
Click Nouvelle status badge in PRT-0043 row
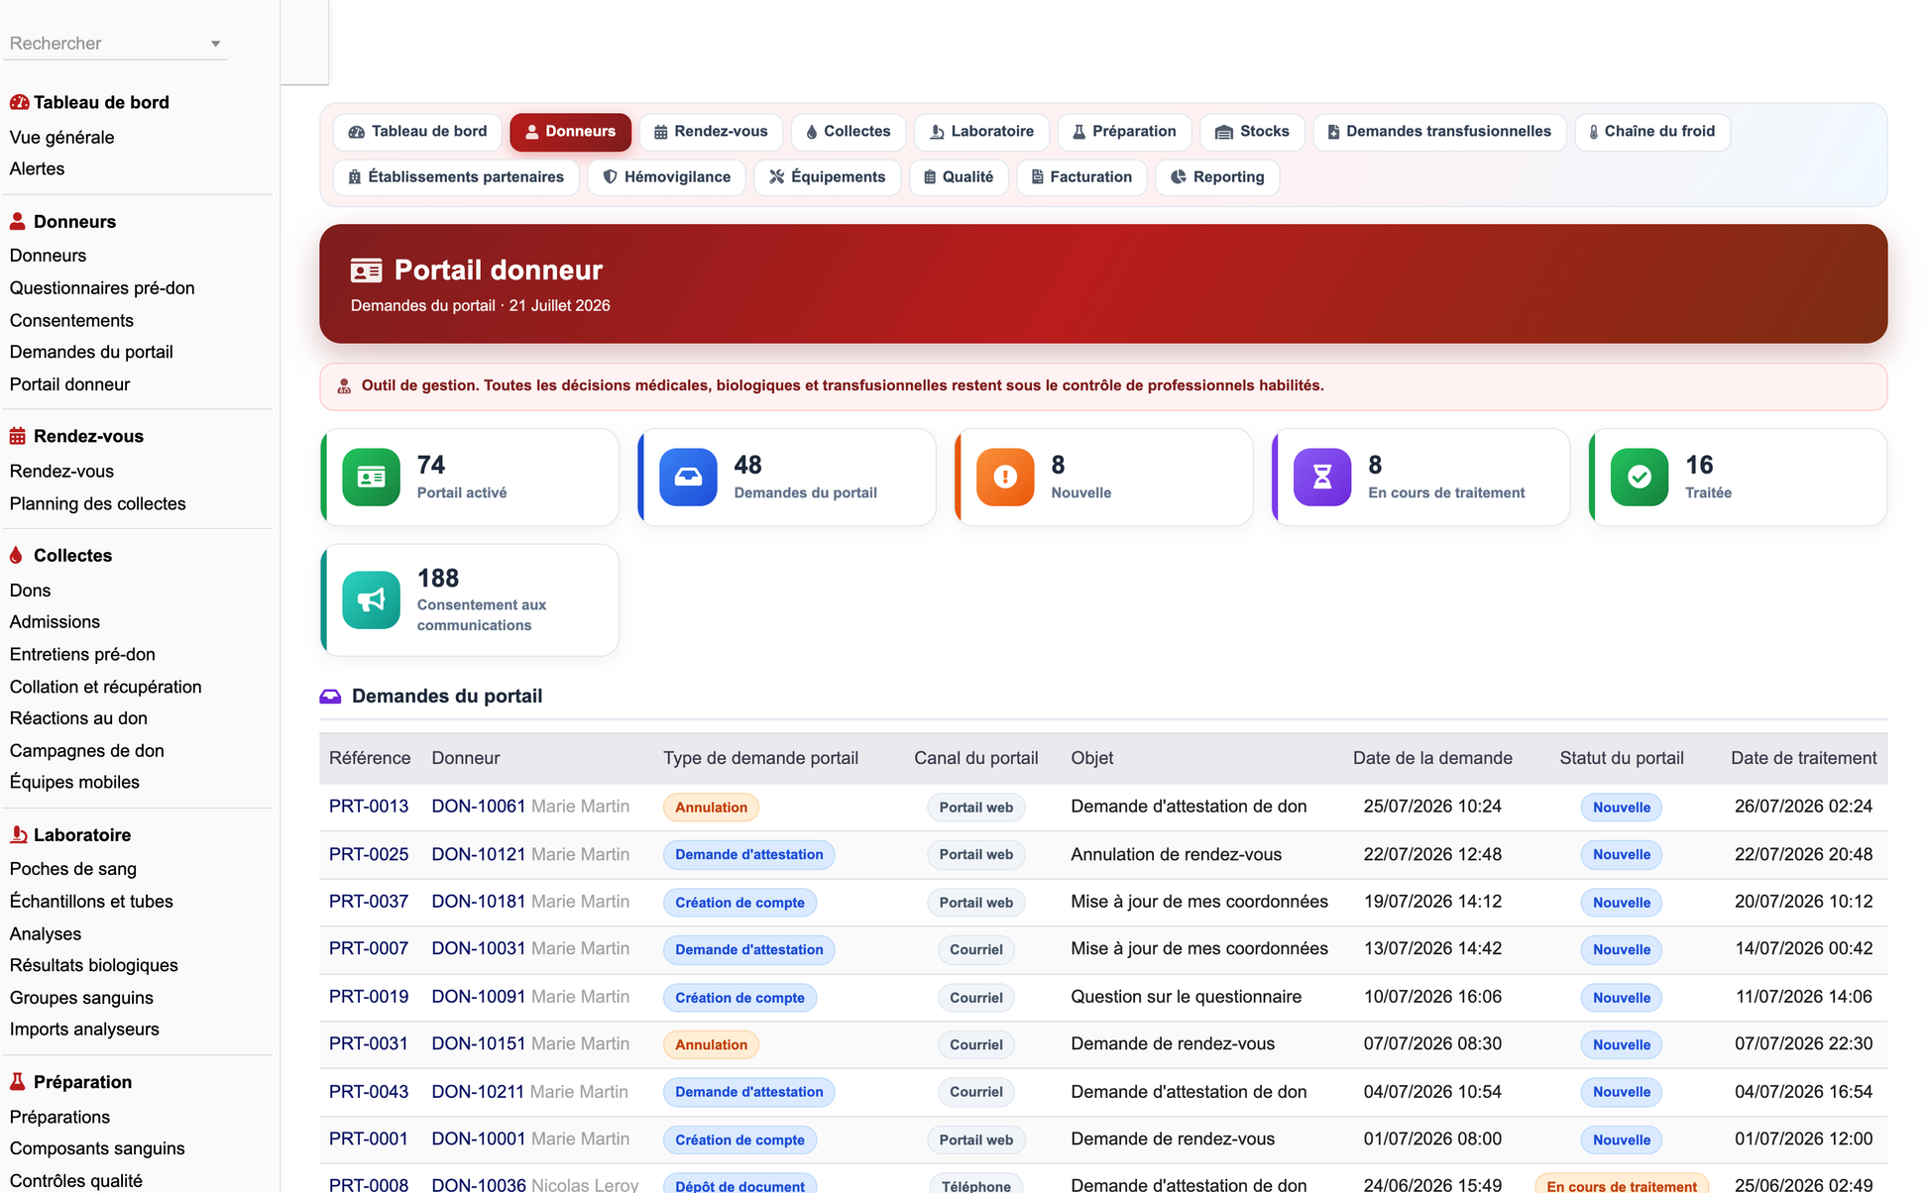coord(1621,1092)
